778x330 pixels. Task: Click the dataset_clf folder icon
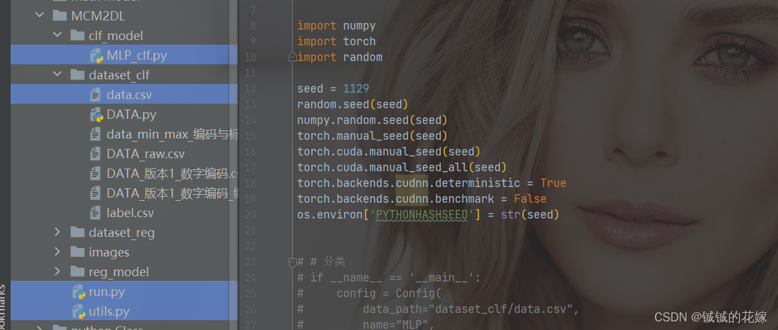click(78, 75)
